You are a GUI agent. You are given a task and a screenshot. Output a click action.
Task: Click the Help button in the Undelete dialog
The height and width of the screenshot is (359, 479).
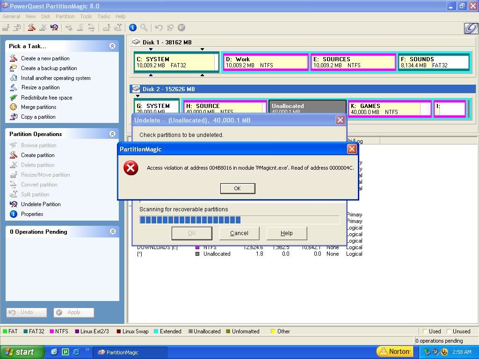click(x=287, y=233)
